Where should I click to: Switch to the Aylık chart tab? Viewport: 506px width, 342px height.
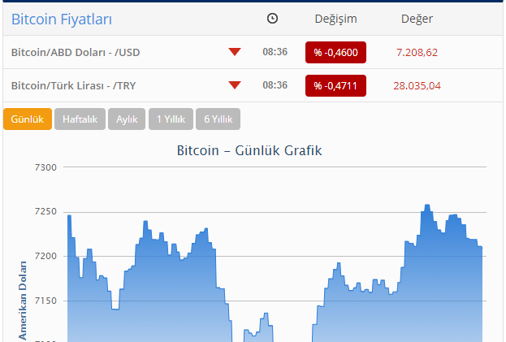click(127, 119)
